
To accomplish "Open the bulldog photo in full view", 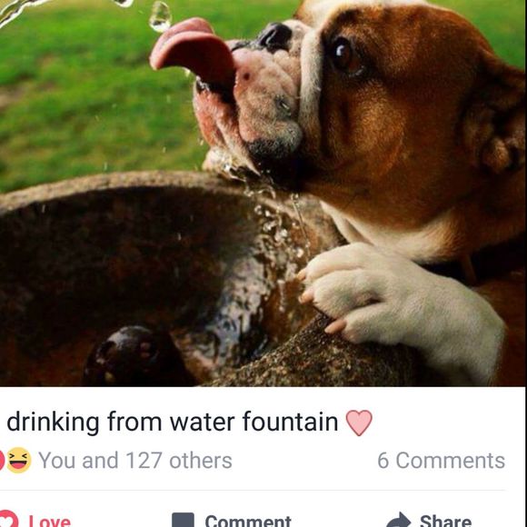I will tap(263, 194).
